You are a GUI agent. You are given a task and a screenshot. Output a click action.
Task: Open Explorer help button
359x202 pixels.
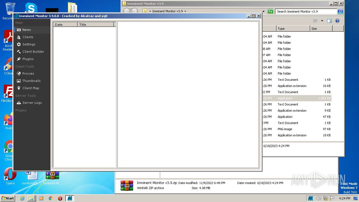[x=337, y=21]
